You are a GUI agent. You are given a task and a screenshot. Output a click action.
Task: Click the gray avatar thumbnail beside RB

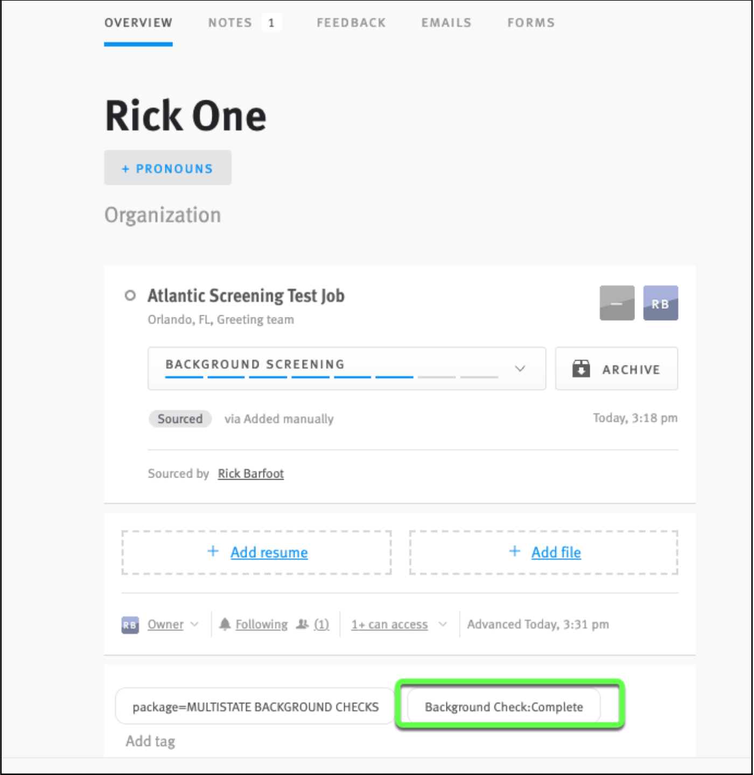616,303
